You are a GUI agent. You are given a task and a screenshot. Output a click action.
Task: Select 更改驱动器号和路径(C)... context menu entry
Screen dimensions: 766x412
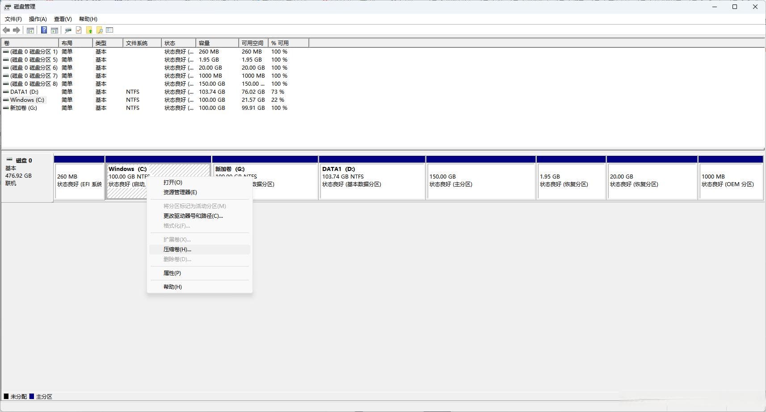(200, 216)
